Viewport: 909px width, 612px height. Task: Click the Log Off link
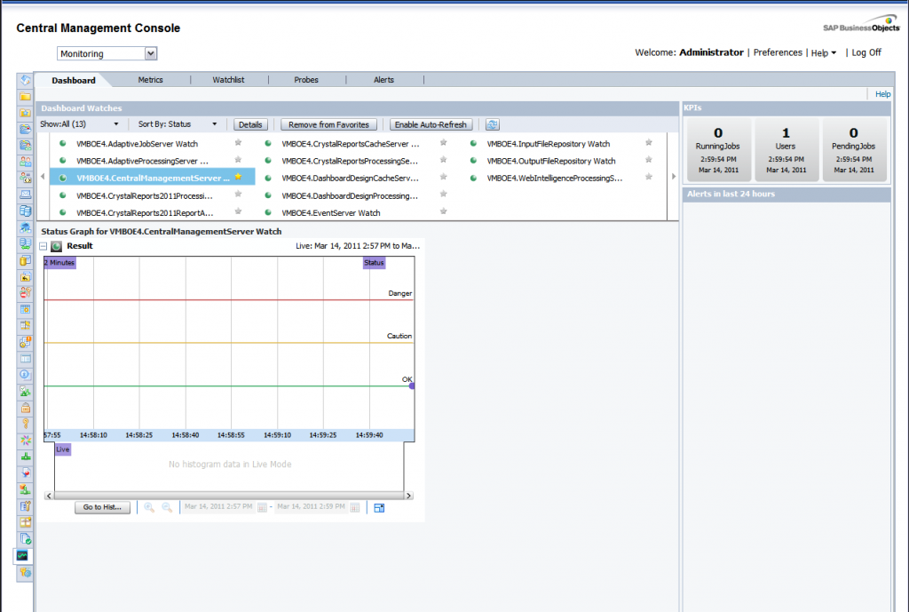pyautogui.click(x=866, y=52)
